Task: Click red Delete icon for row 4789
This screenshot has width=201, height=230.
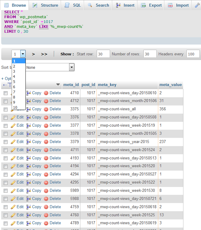Action: (46, 223)
